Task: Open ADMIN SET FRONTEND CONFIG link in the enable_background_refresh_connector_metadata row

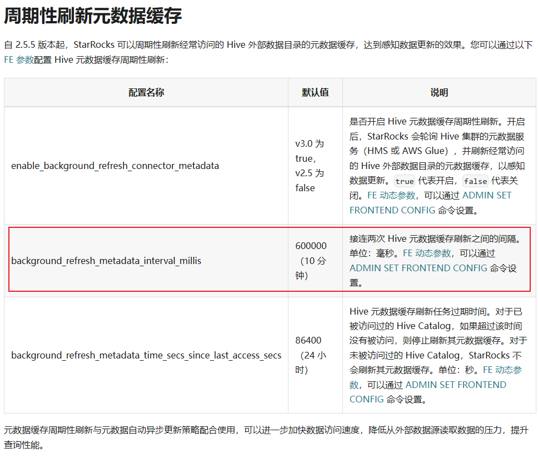Action: pyautogui.click(x=430, y=203)
